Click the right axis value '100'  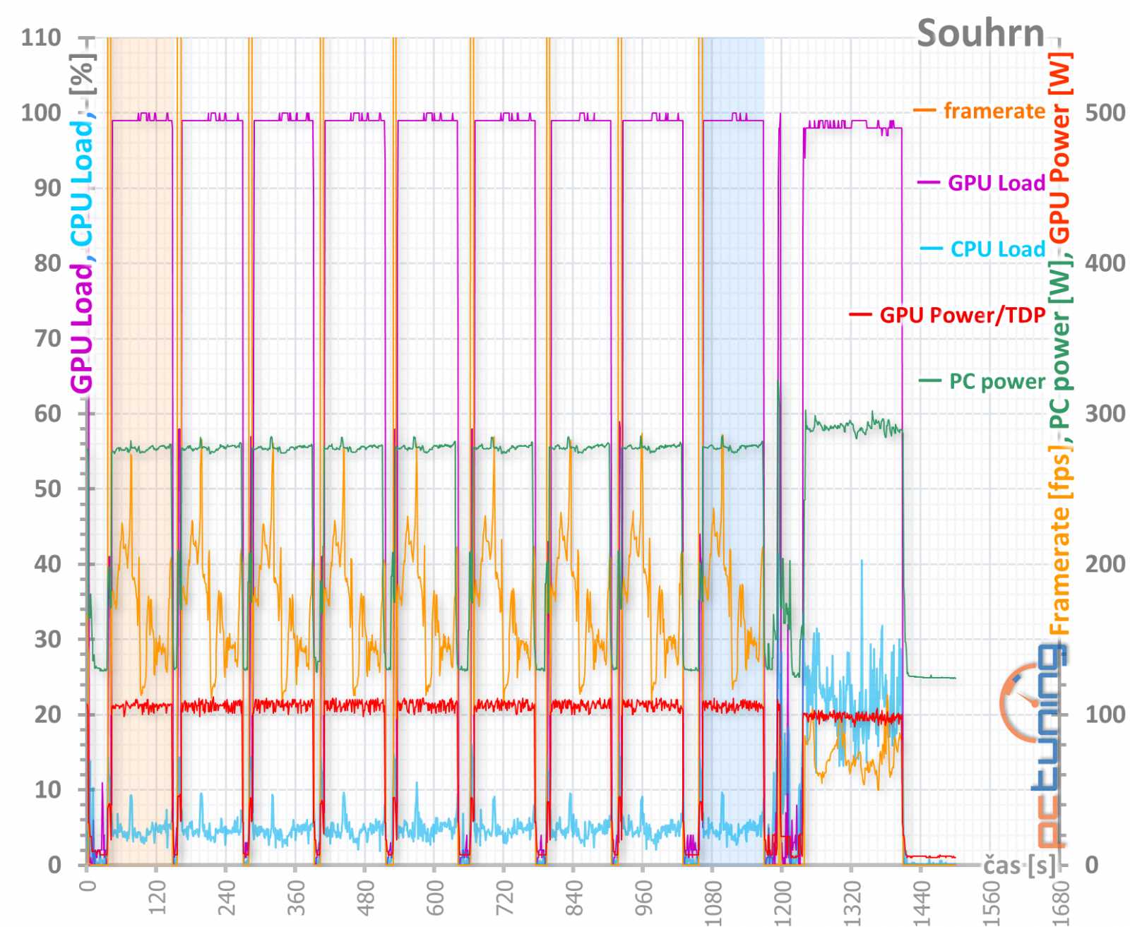click(x=1105, y=714)
